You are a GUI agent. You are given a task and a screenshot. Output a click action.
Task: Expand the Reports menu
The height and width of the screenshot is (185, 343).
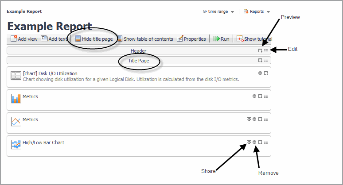[257, 12]
